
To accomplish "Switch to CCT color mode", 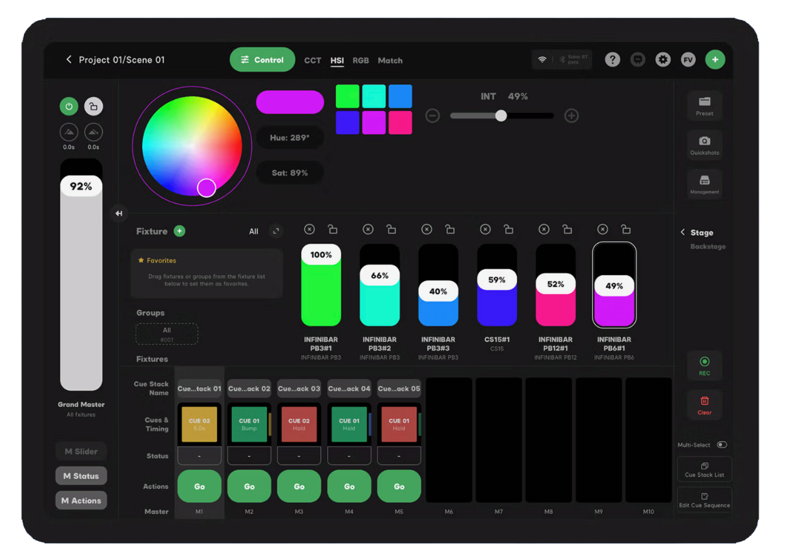I will pos(313,61).
